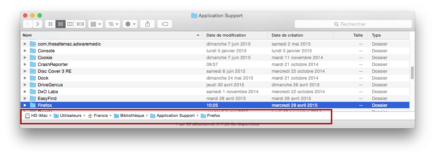
Task: Click 'dimanche 26 avril 2015' creation date
Action: pyautogui.click(x=296, y=85)
